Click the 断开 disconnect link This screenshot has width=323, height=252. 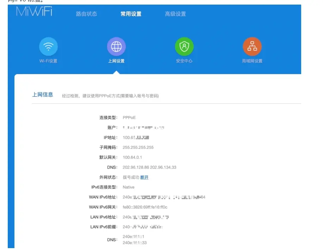[x=144, y=177]
